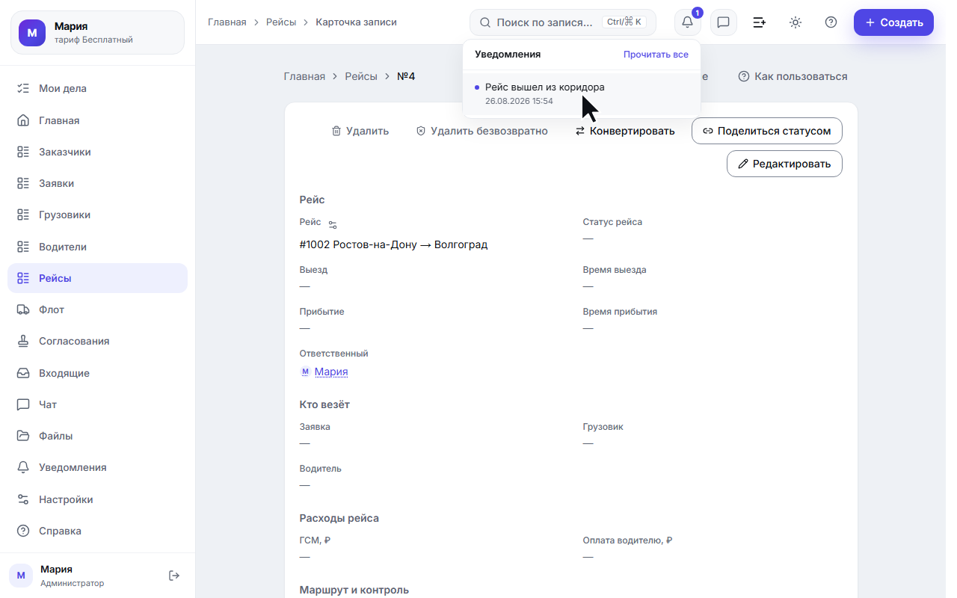
Task: Select Рейсы in sidebar
Action: point(97,278)
